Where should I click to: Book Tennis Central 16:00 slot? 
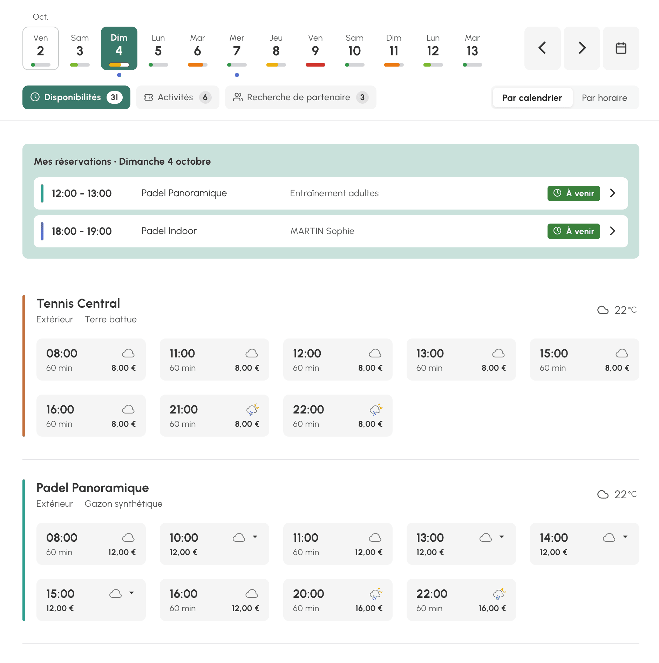click(x=91, y=416)
